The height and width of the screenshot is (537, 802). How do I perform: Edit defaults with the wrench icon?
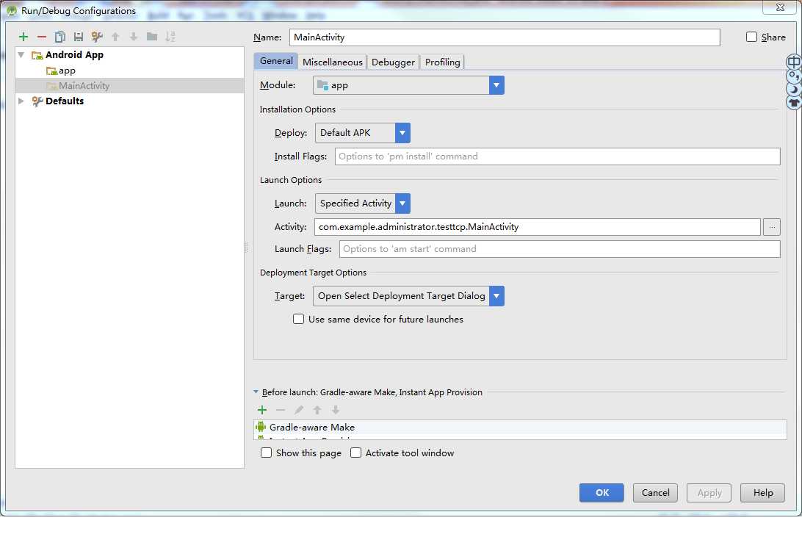tap(97, 37)
